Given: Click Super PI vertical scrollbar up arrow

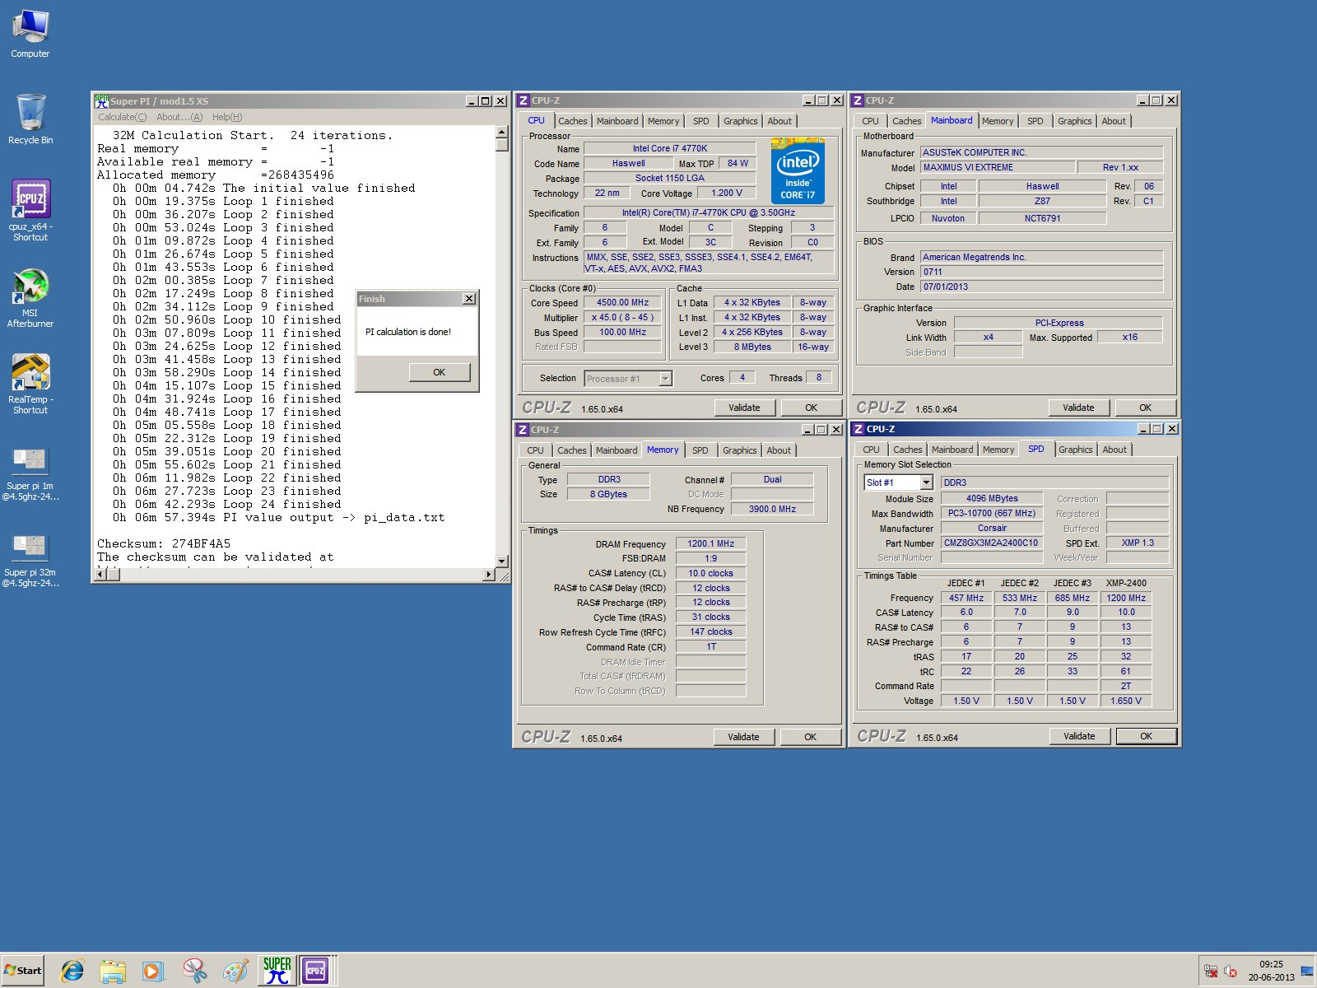Looking at the screenshot, I should click(x=502, y=132).
